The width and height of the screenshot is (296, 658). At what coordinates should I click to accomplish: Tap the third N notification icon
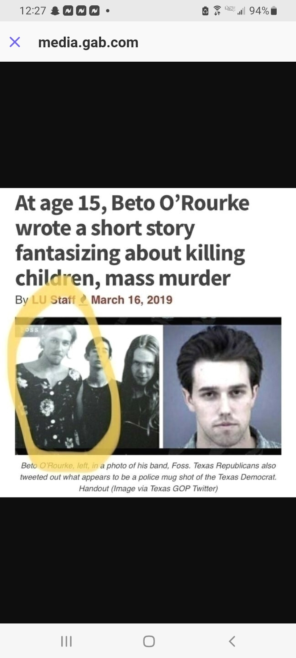95,11
